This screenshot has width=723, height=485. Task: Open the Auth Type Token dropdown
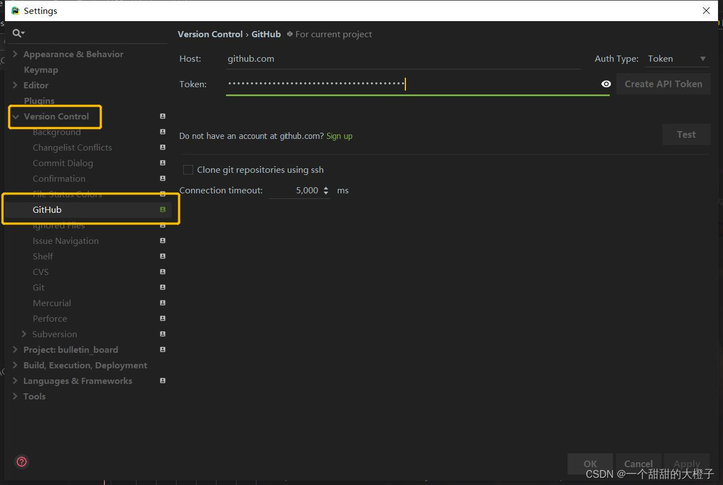point(677,59)
